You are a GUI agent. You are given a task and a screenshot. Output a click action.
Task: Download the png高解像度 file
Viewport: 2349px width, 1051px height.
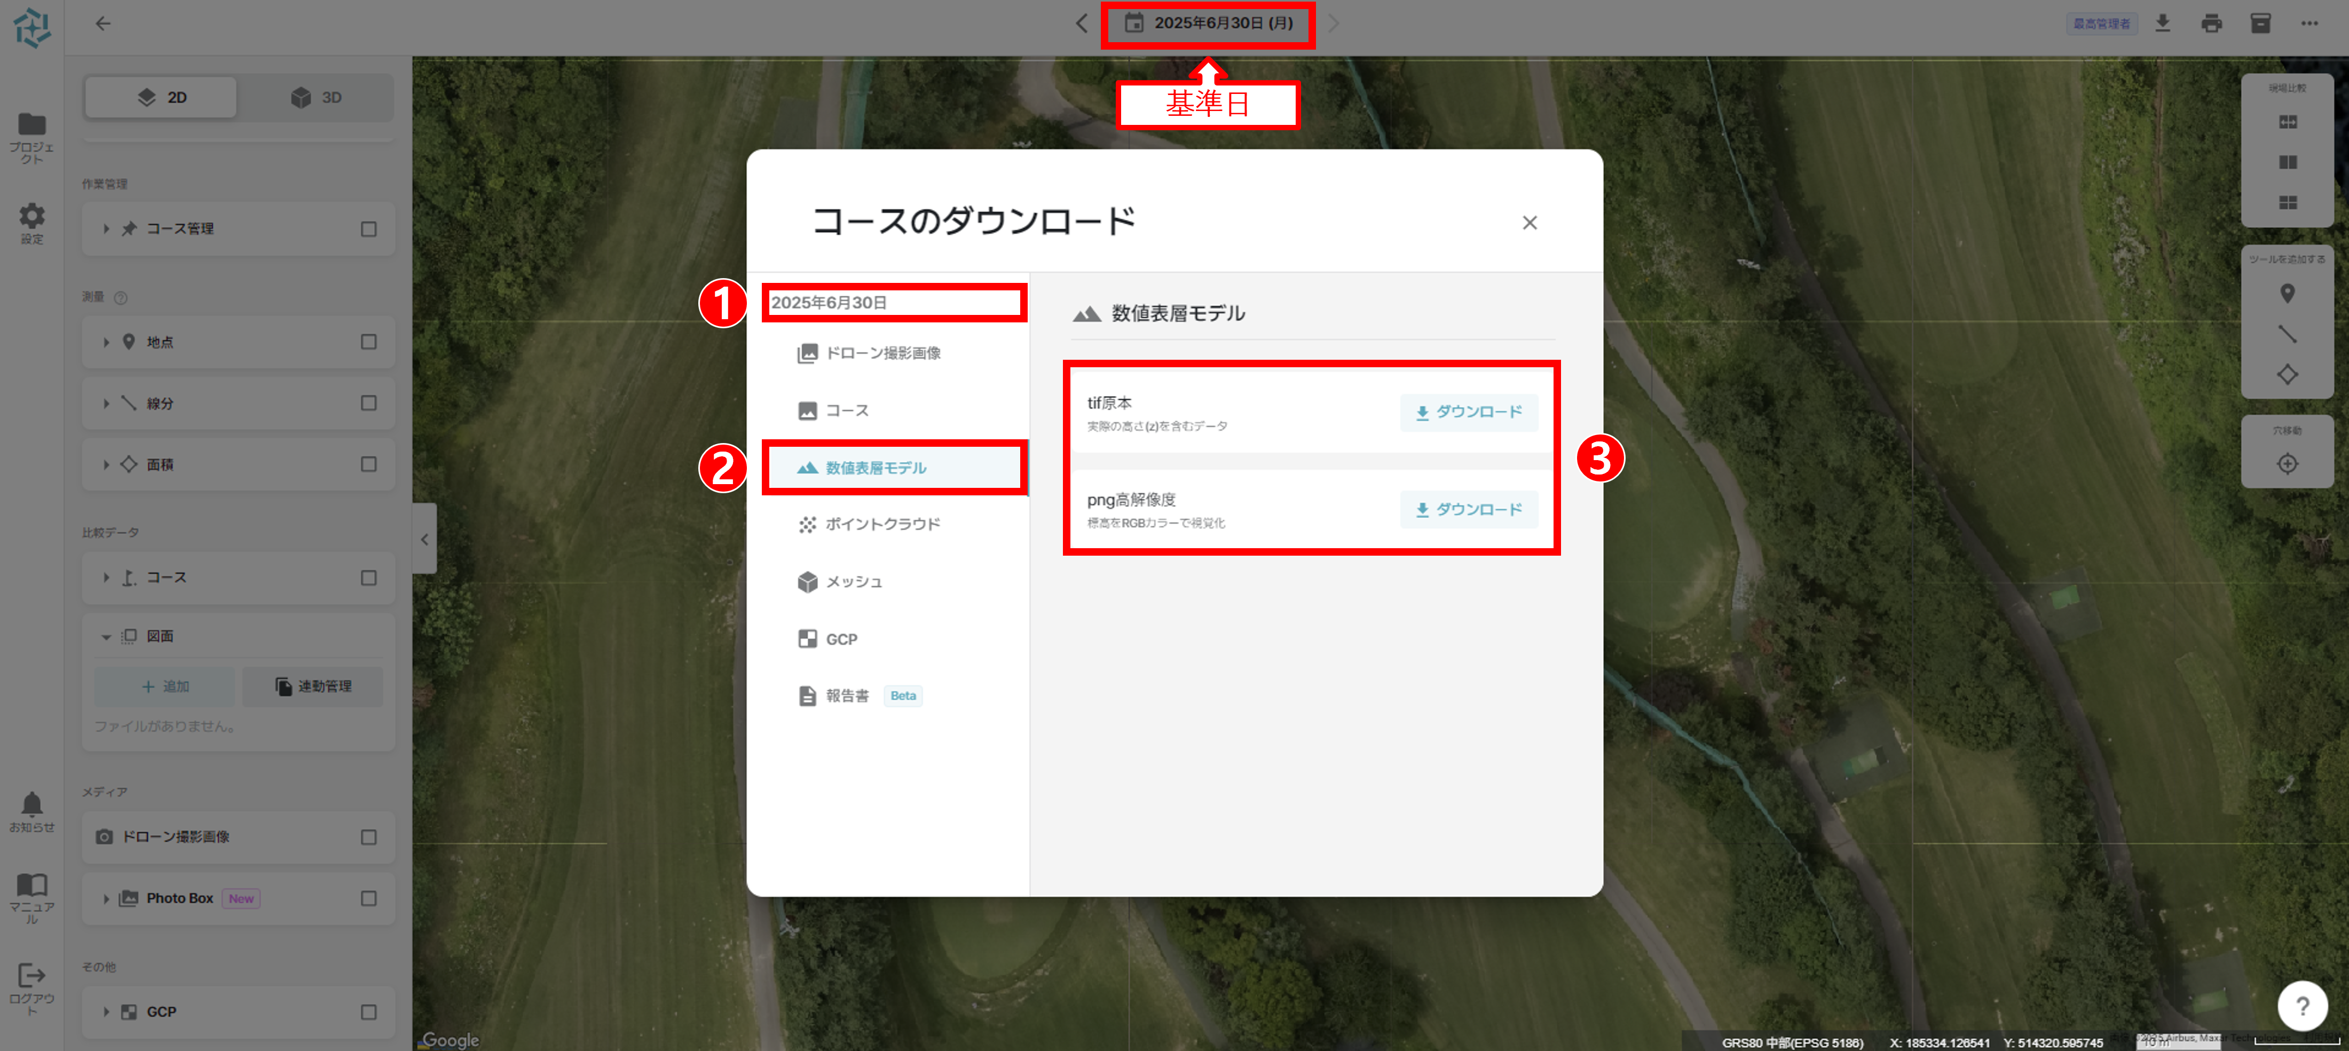[x=1468, y=510]
